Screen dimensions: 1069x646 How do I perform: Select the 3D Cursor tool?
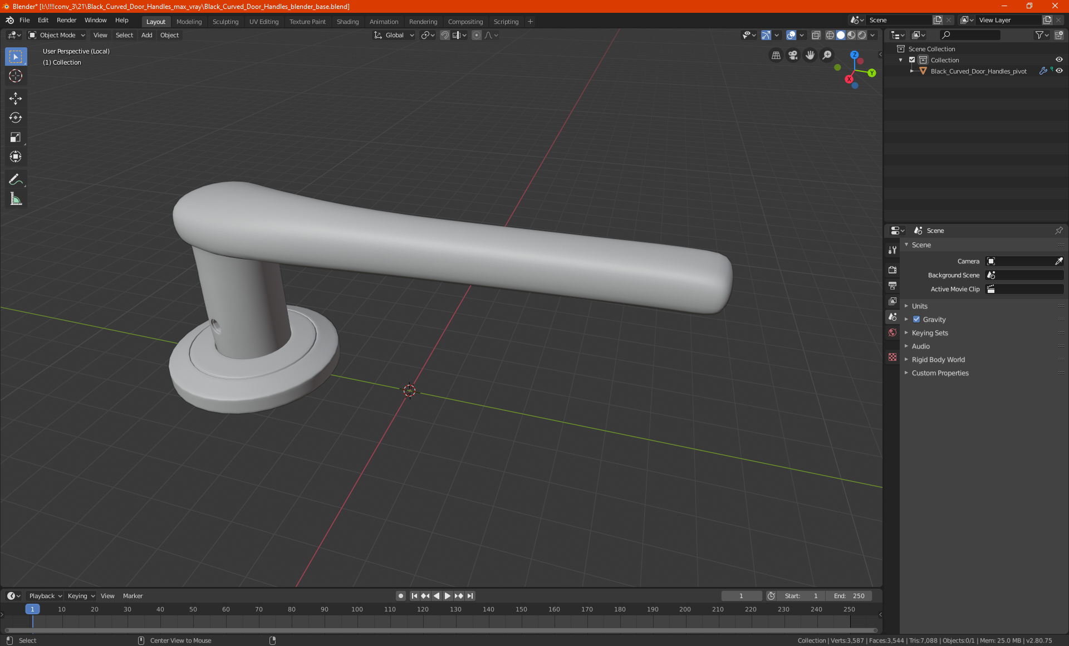16,76
